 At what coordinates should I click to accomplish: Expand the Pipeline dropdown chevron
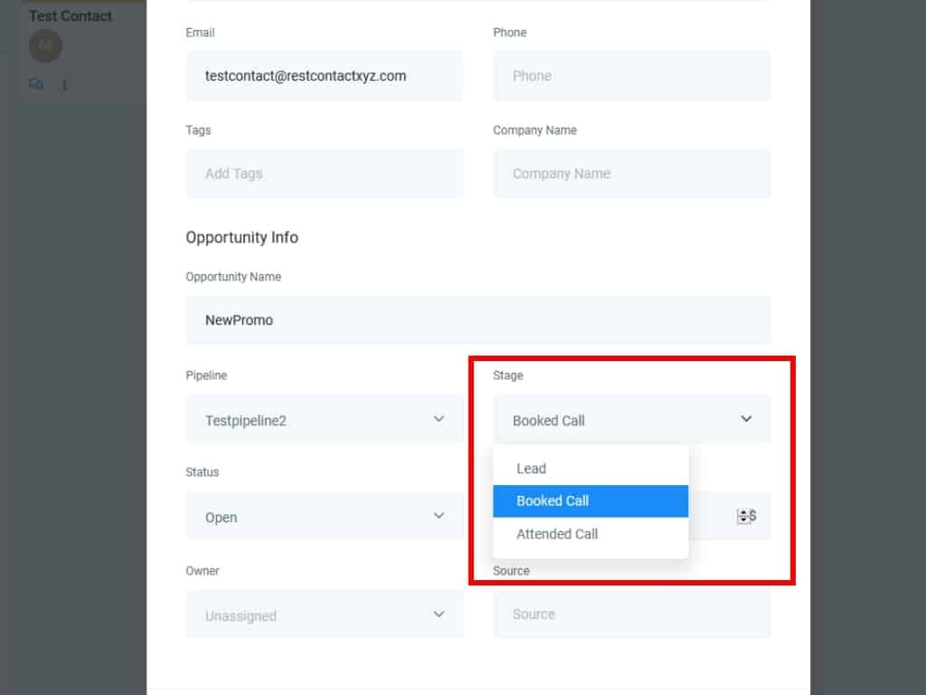(x=439, y=419)
